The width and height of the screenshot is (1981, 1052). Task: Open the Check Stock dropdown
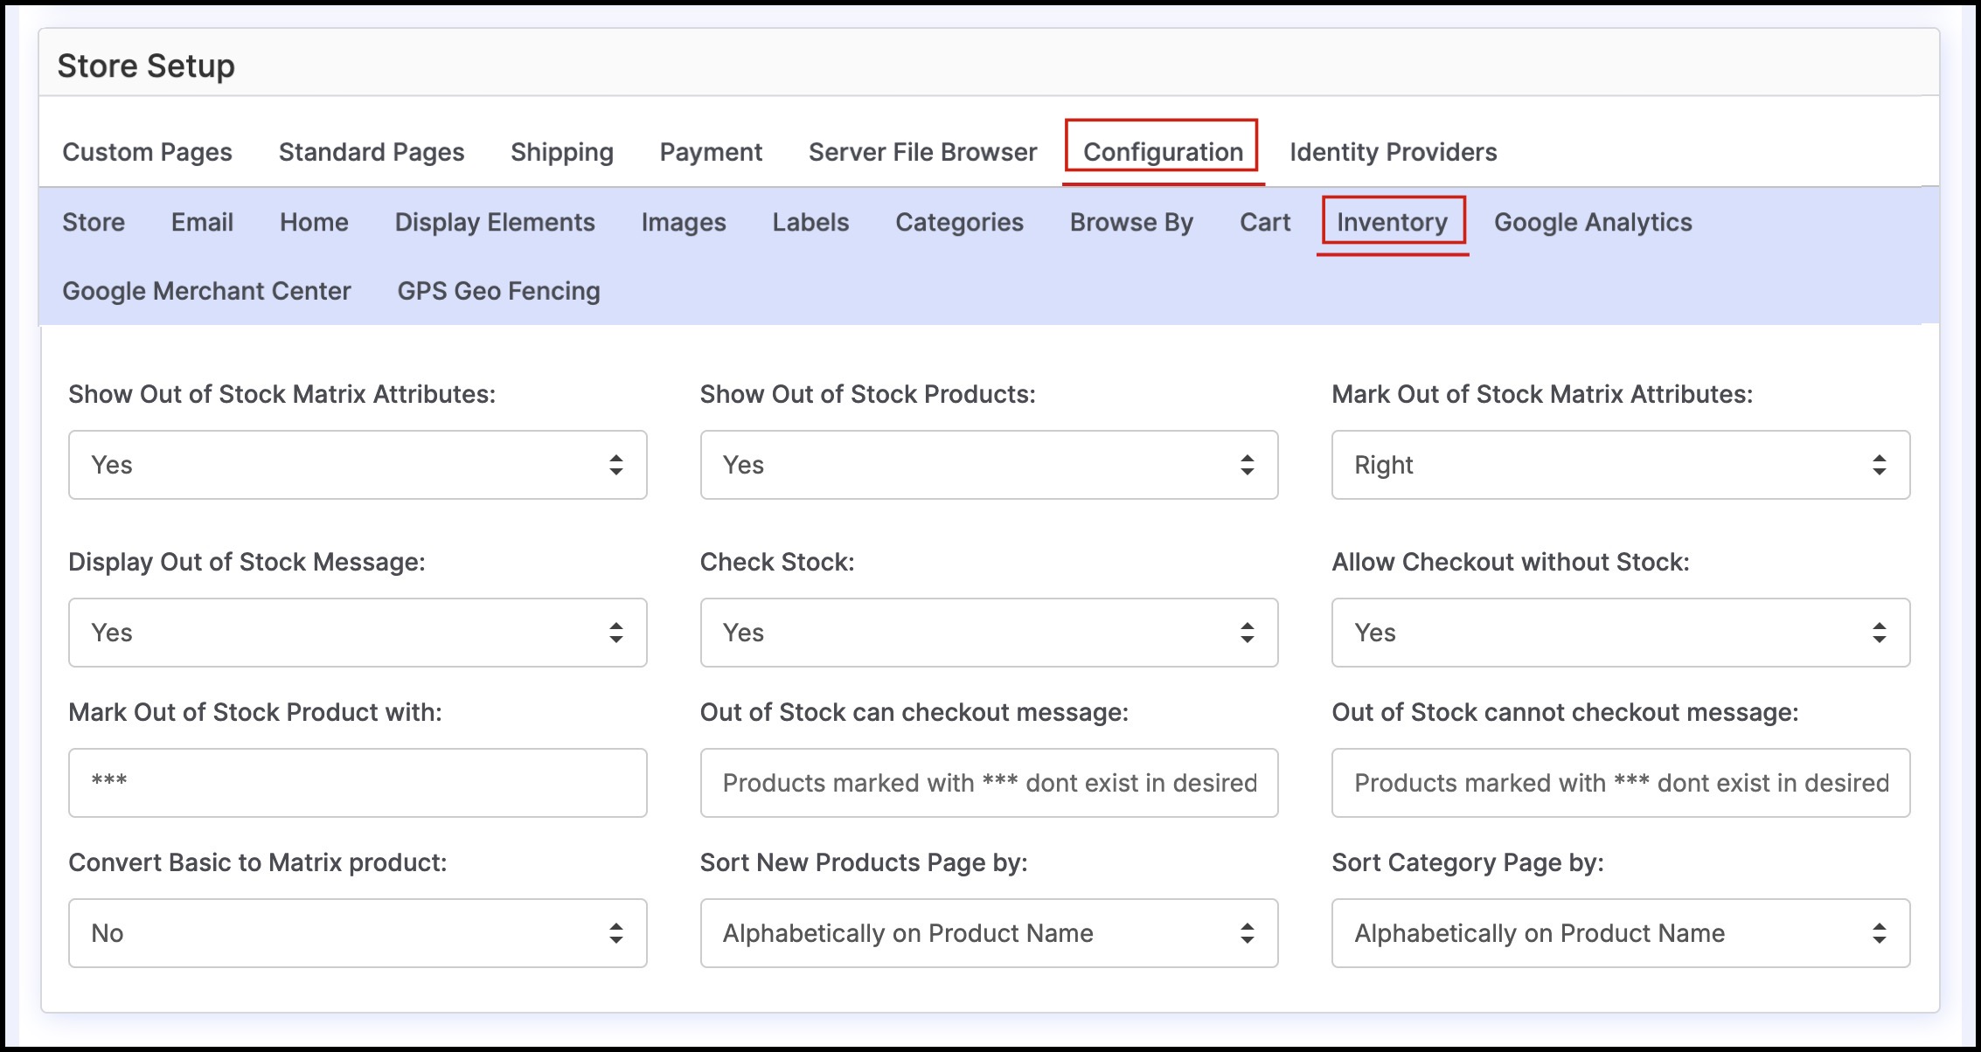click(x=989, y=633)
